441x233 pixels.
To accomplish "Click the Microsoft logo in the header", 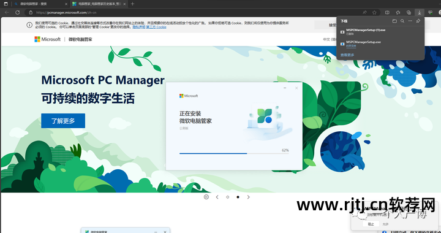I will [x=47, y=39].
